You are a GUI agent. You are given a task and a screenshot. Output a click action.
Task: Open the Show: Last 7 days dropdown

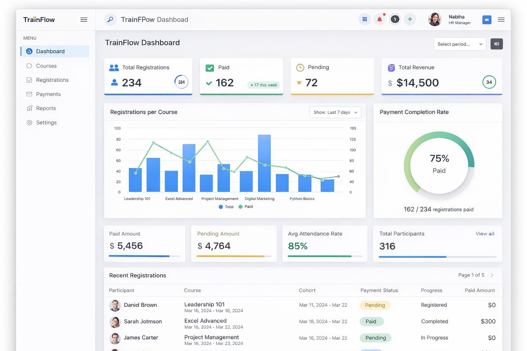click(x=335, y=112)
